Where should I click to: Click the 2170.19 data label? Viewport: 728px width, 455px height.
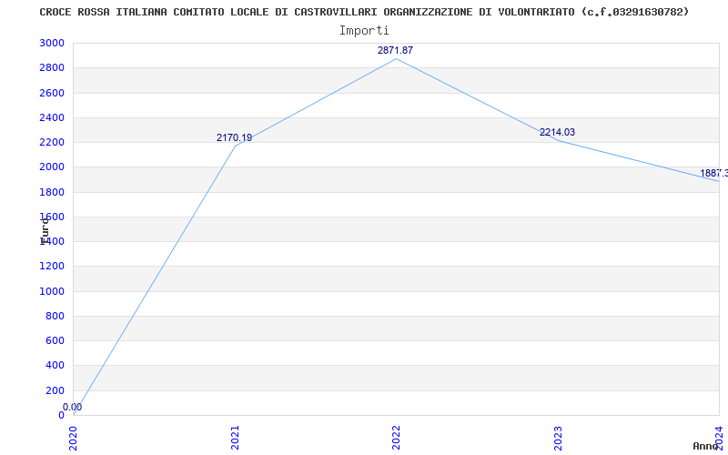click(235, 138)
